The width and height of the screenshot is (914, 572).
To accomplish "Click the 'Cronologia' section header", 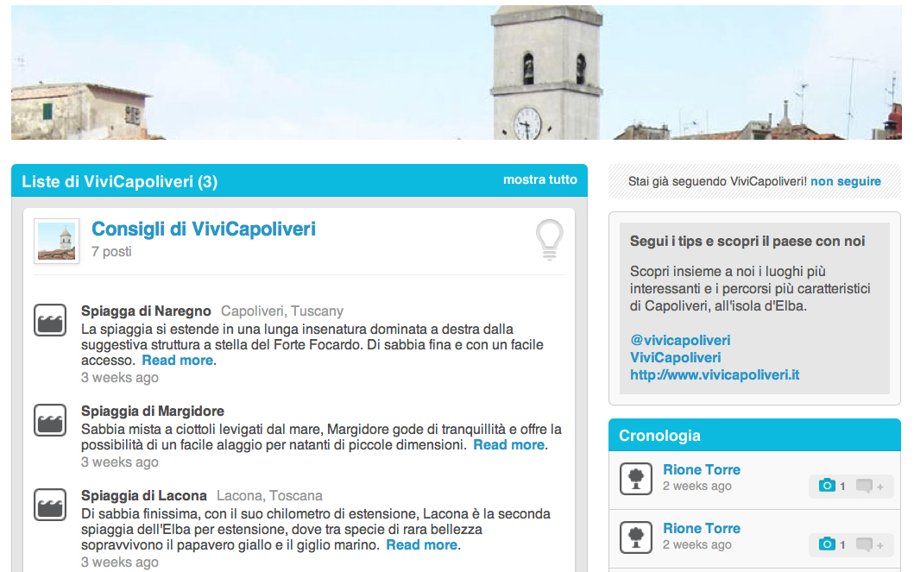I will coord(660,436).
